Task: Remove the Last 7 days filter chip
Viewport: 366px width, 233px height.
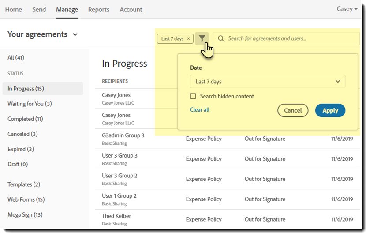Action: tap(189, 39)
